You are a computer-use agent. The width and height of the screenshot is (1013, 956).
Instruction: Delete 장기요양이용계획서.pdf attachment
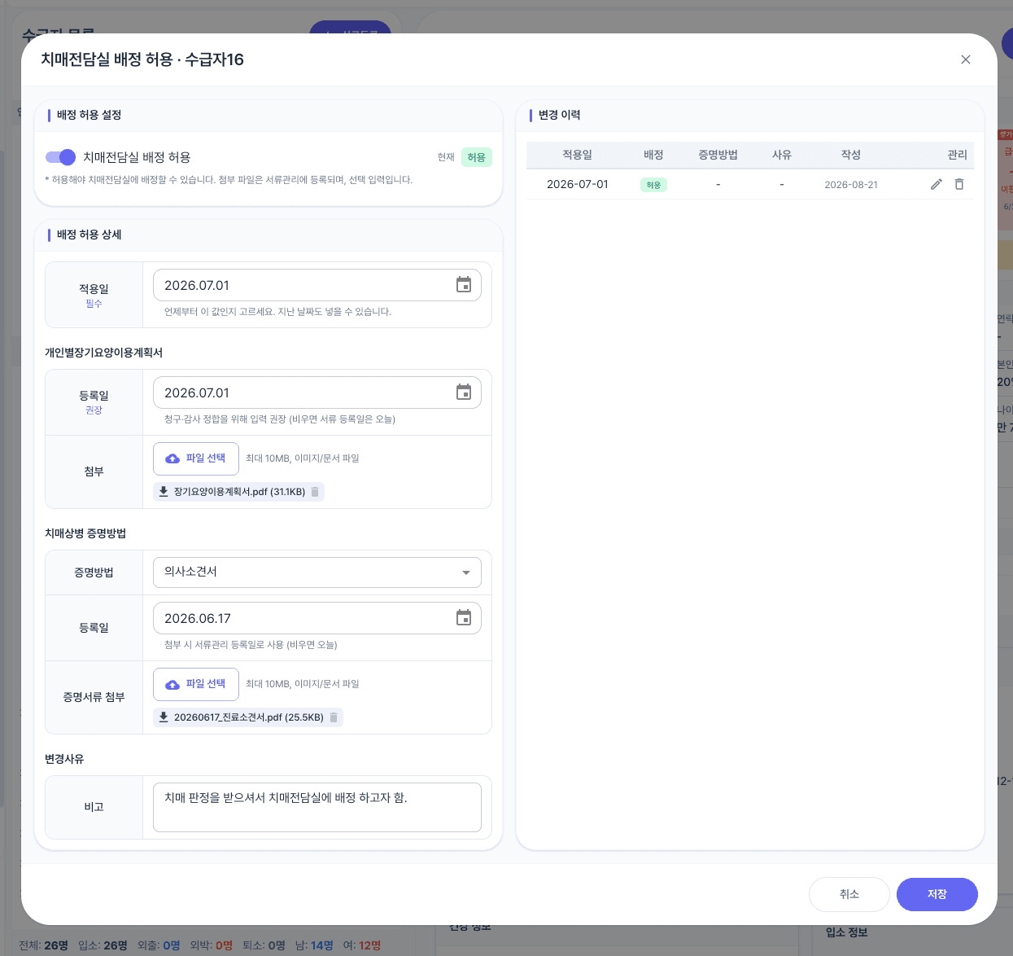coord(315,492)
